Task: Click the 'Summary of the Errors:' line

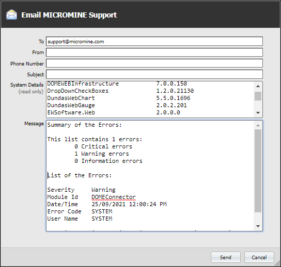Action: coord(85,125)
